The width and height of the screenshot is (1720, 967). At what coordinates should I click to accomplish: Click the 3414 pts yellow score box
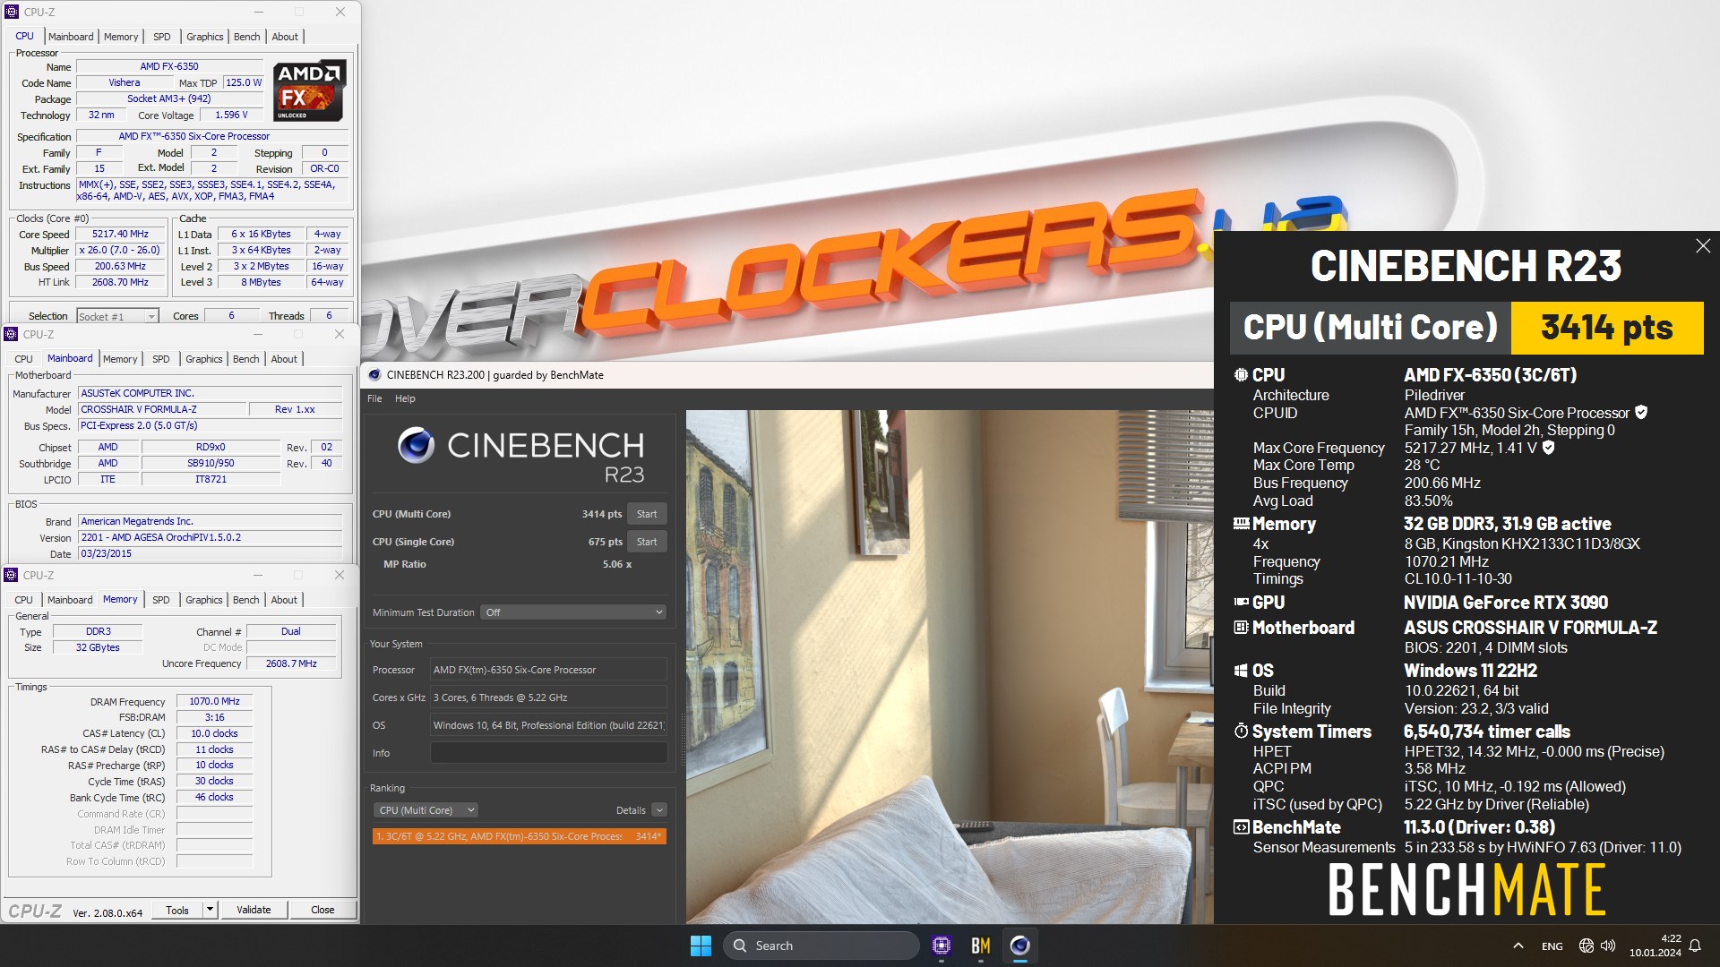1607,328
